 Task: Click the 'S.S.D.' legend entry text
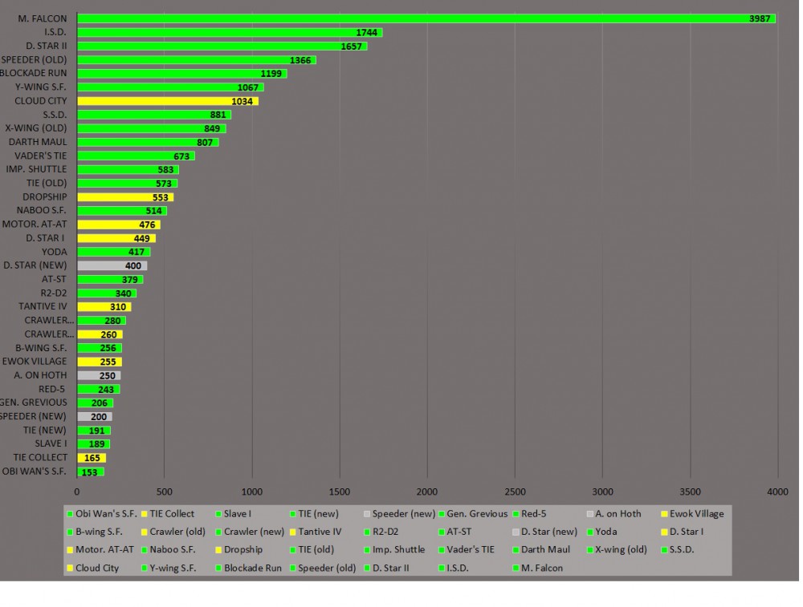(682, 550)
